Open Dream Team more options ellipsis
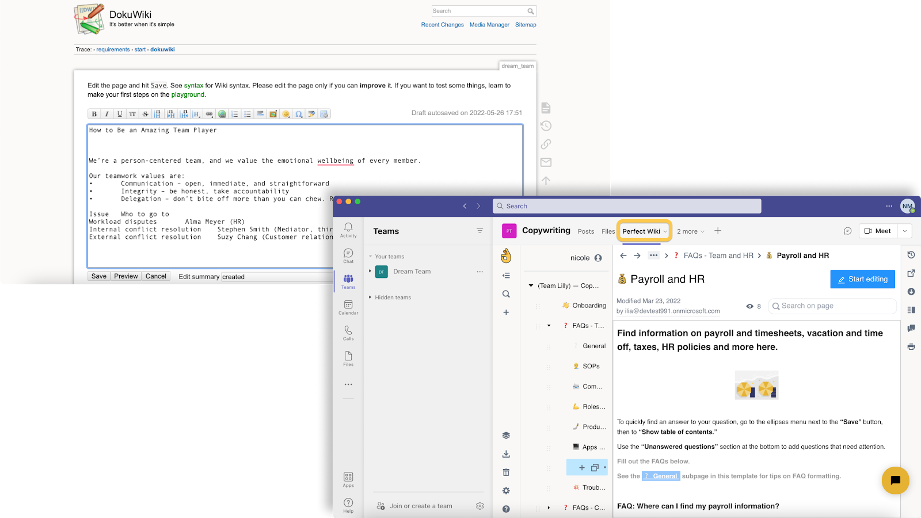 coord(479,272)
